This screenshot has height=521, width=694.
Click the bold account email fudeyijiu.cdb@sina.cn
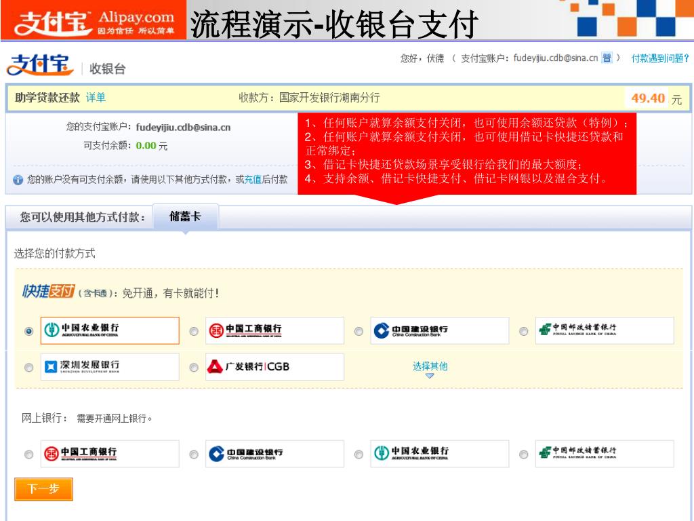tap(183, 128)
